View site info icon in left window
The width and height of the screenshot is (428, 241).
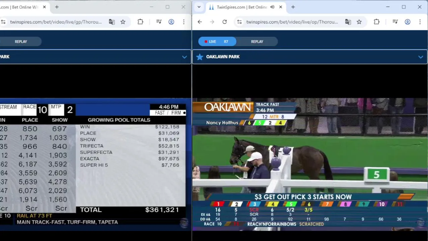tap(3, 22)
